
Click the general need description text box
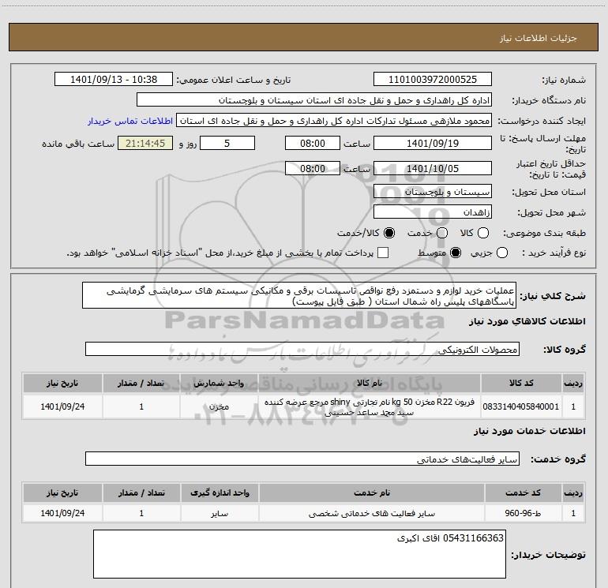pyautogui.click(x=299, y=295)
